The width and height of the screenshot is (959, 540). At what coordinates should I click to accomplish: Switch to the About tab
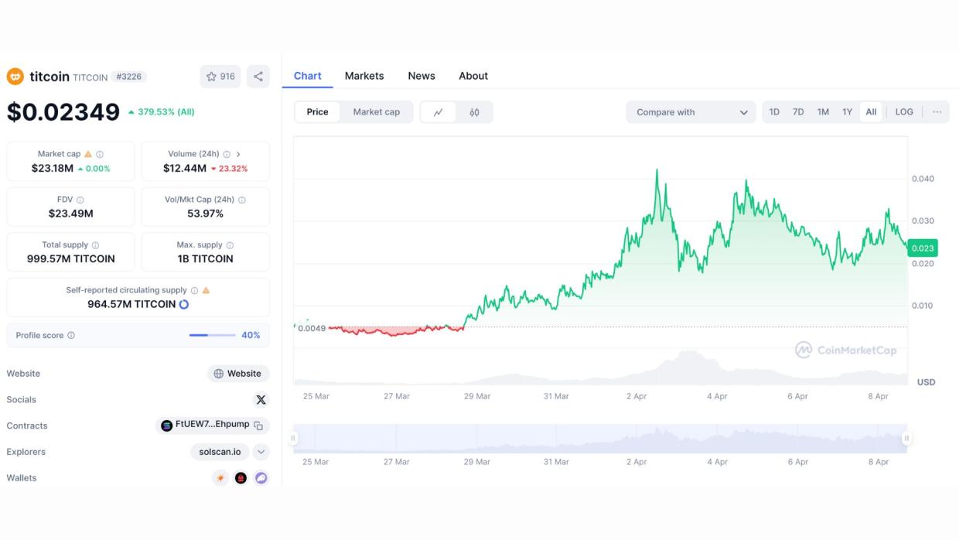coord(473,76)
